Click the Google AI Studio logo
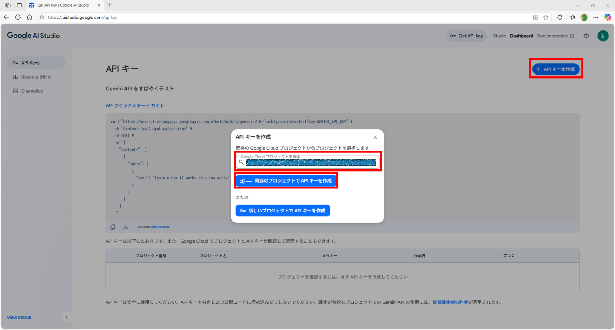The height and width of the screenshot is (330, 615). click(x=33, y=36)
